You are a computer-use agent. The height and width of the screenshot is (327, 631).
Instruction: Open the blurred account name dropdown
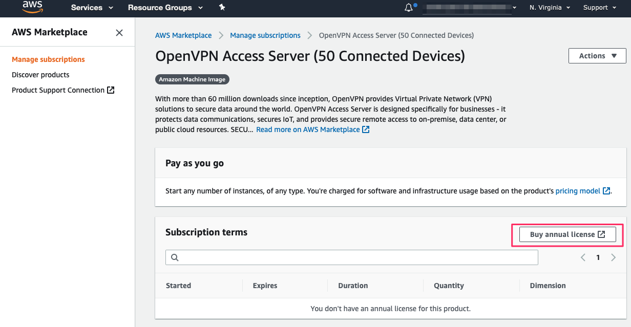point(470,8)
